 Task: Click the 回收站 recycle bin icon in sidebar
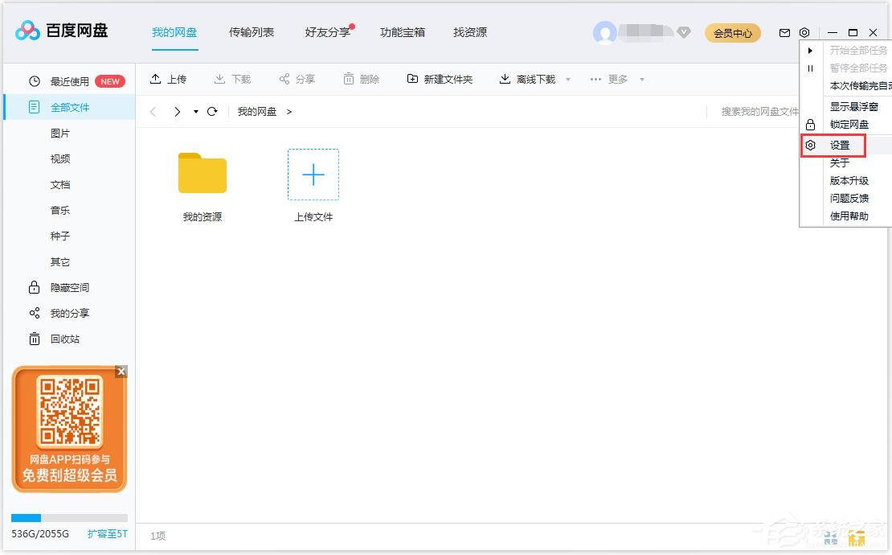click(x=36, y=339)
